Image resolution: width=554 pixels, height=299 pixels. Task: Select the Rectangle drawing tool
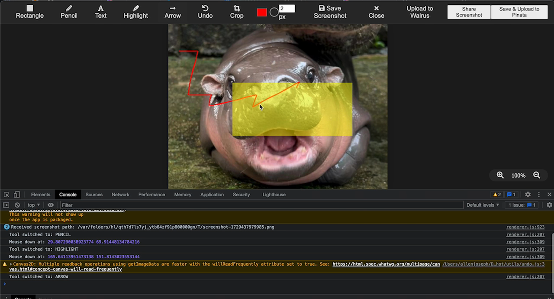pos(29,12)
